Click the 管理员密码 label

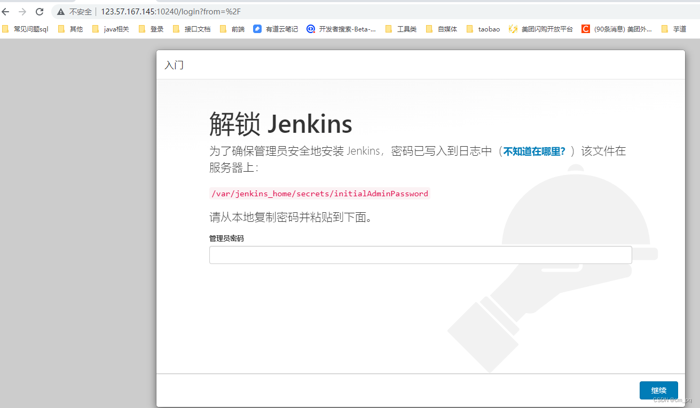[226, 238]
